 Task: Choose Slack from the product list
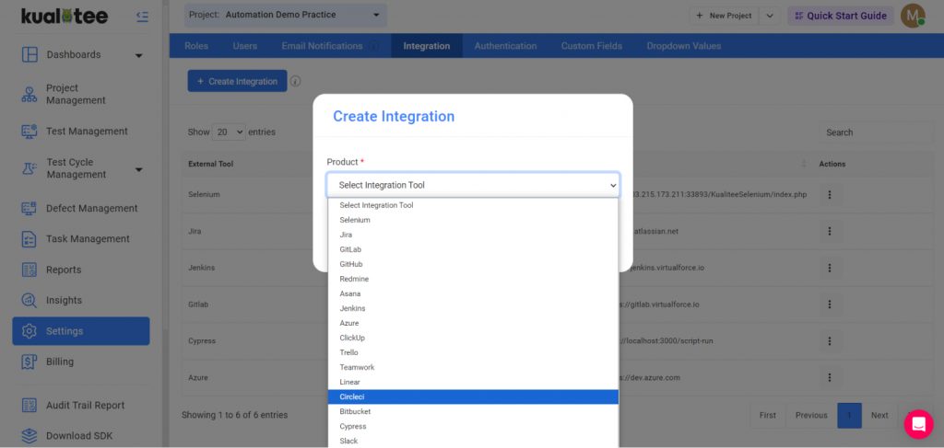[x=473, y=441]
